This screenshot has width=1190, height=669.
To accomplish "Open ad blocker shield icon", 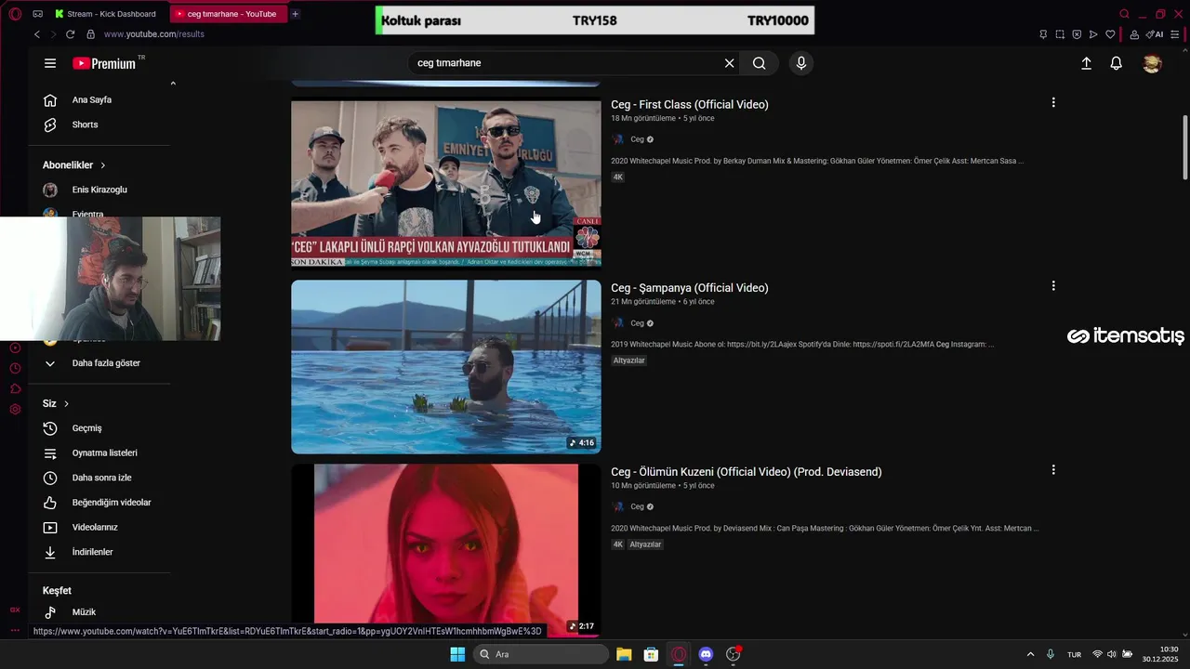I will [x=1077, y=34].
